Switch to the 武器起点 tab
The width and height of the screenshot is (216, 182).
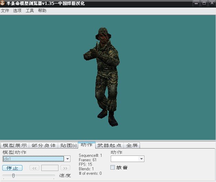[x=109, y=145]
